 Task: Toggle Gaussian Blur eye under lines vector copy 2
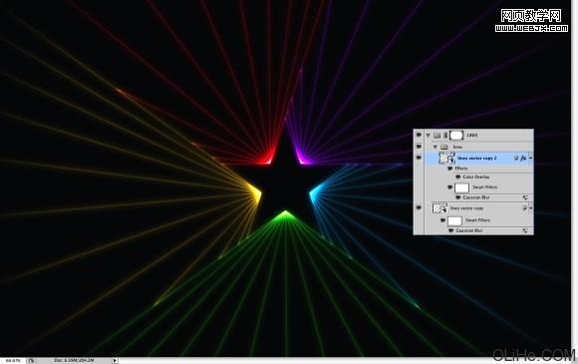click(x=457, y=197)
